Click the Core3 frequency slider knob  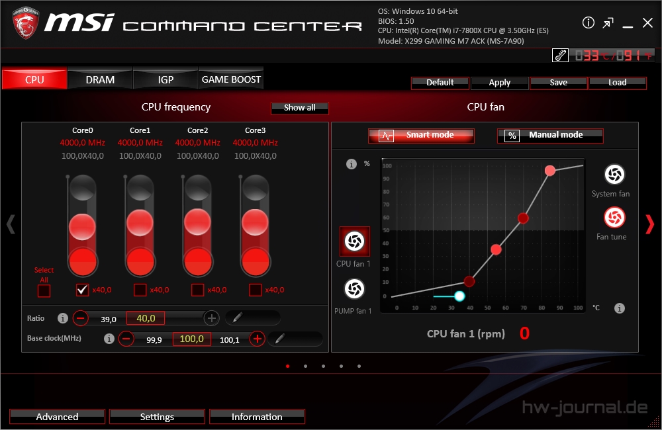pos(255,222)
